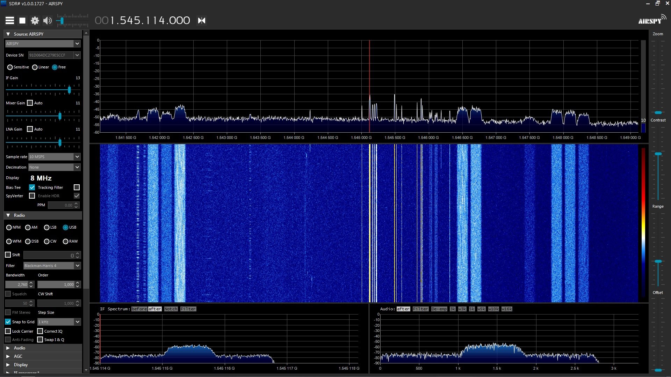The image size is (671, 377).
Task: Select the Notch IF Spectrum option
Action: 171,309
